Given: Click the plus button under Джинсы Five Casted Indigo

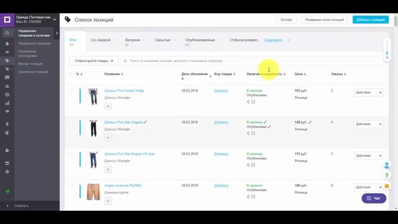Looking at the screenshot, I should click(108, 106).
